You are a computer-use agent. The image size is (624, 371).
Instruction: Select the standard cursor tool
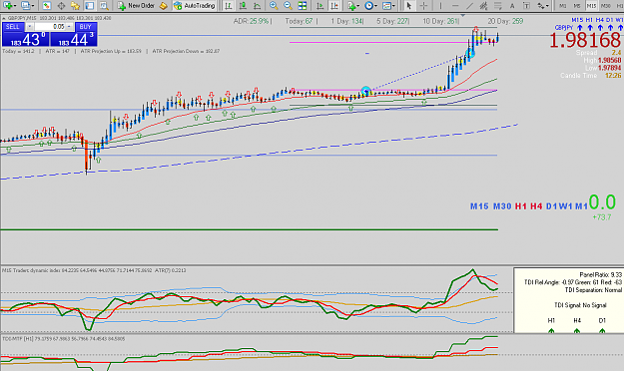pyautogui.click(x=408, y=6)
